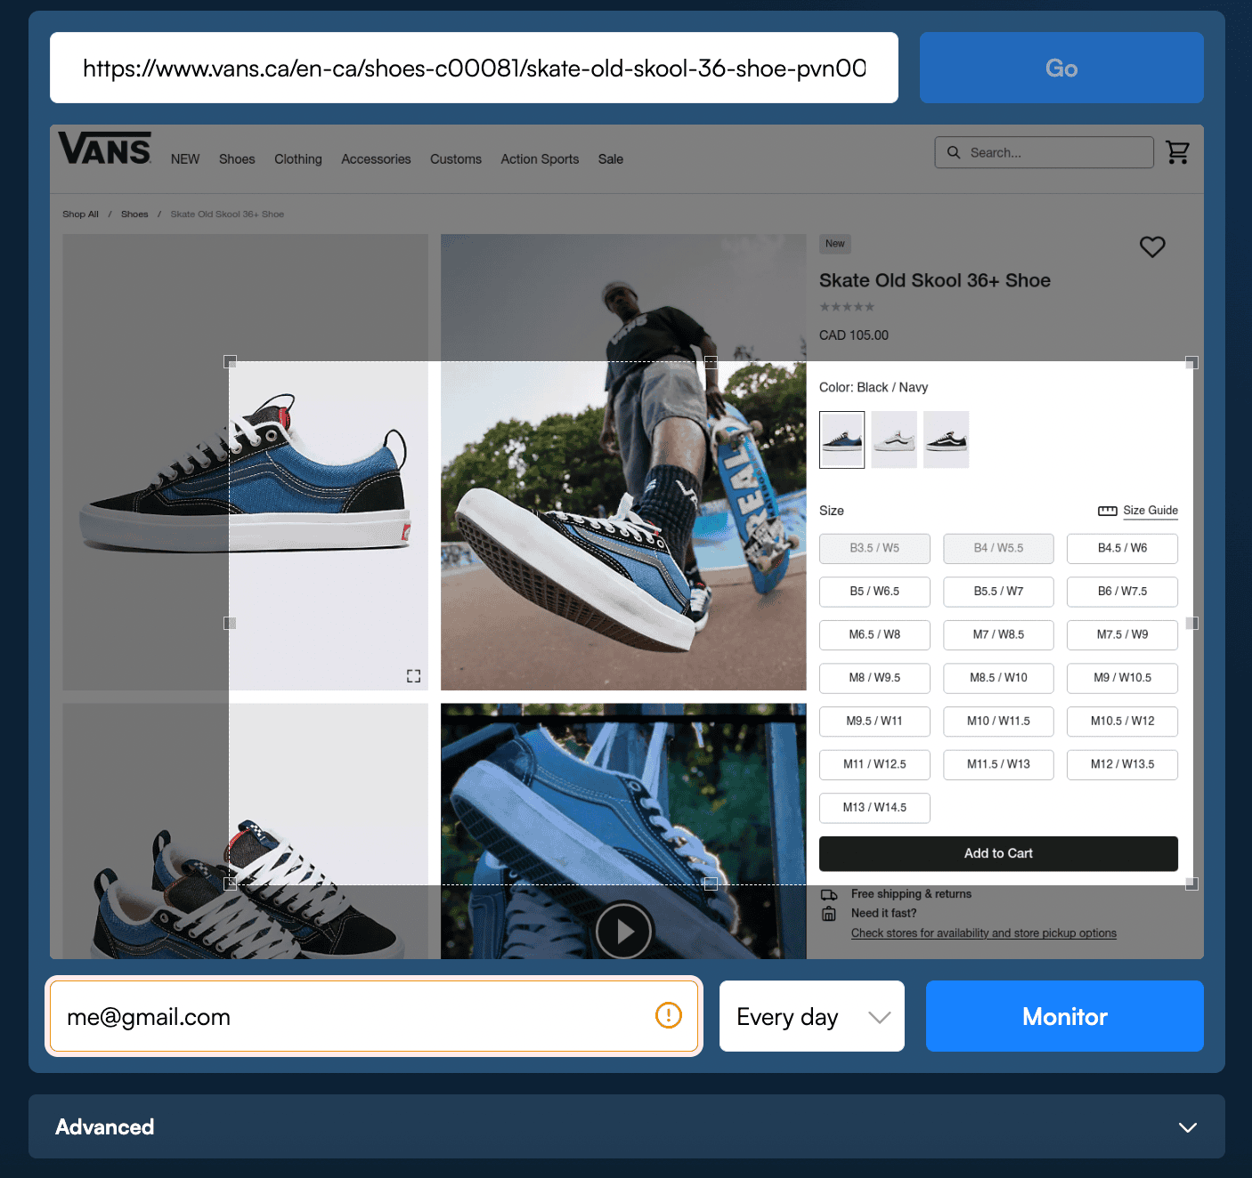The height and width of the screenshot is (1178, 1252).
Task: Select size B5.5 / W7
Action: pos(998,592)
